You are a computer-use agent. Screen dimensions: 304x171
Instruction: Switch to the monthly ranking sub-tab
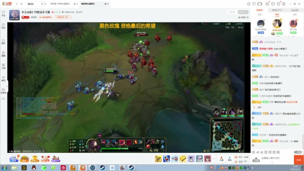coord(295,14)
